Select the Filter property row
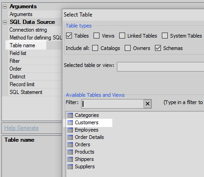This screenshot has height=177, width=204. [x=35, y=61]
